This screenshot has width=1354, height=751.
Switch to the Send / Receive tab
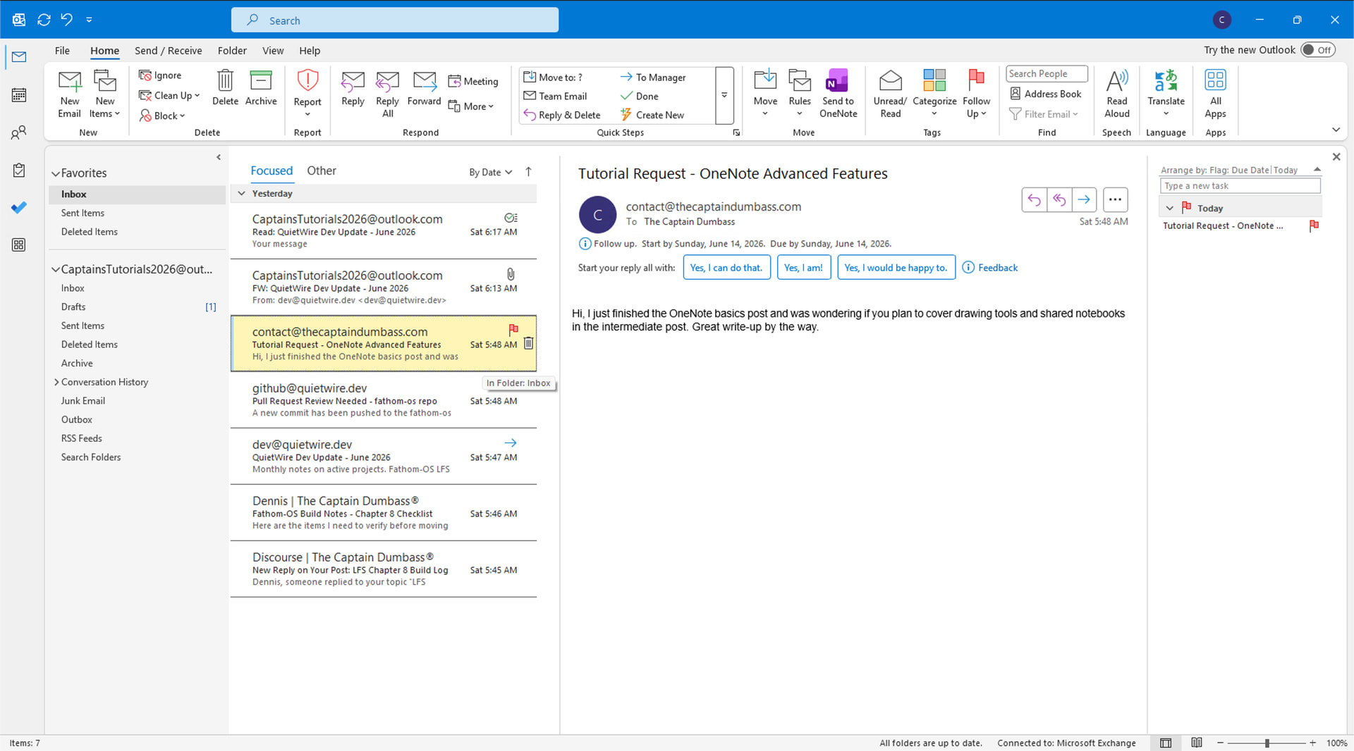(x=169, y=51)
